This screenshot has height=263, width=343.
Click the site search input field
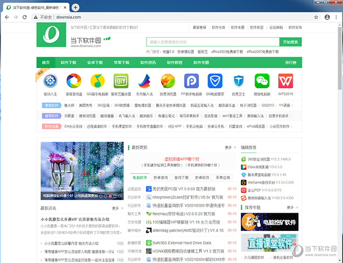[213, 42]
